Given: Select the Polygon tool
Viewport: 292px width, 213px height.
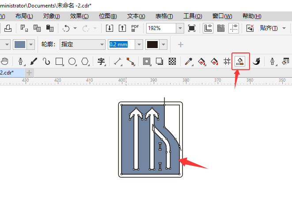Looking at the screenshot, I should (x=85, y=61).
